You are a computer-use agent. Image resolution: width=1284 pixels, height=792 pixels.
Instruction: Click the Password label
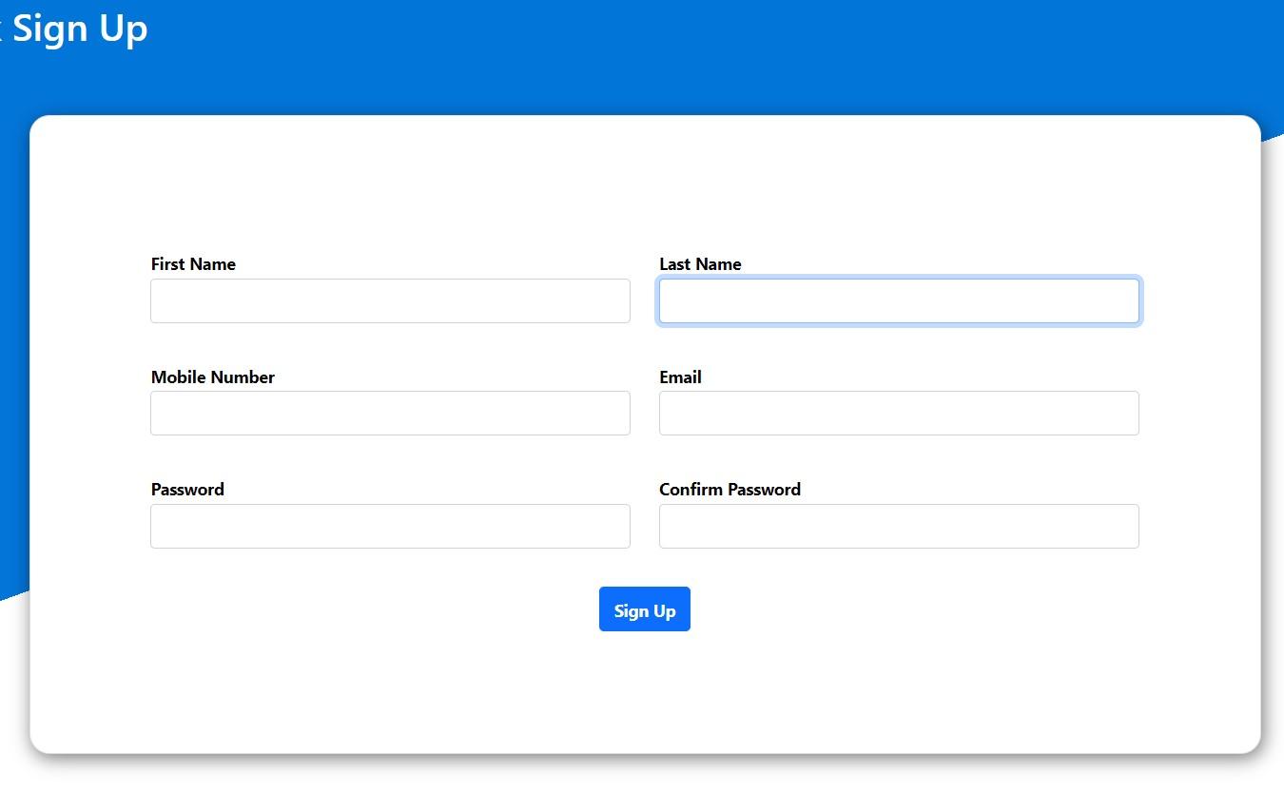tap(186, 489)
